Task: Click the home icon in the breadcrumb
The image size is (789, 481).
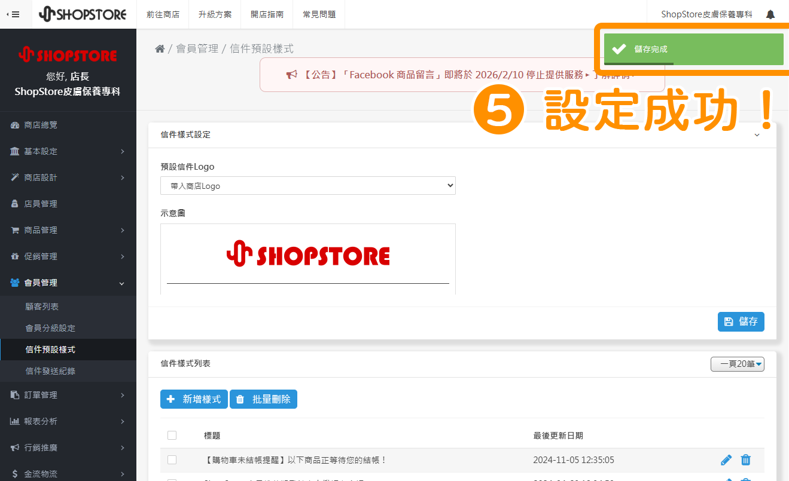Action: click(160, 48)
